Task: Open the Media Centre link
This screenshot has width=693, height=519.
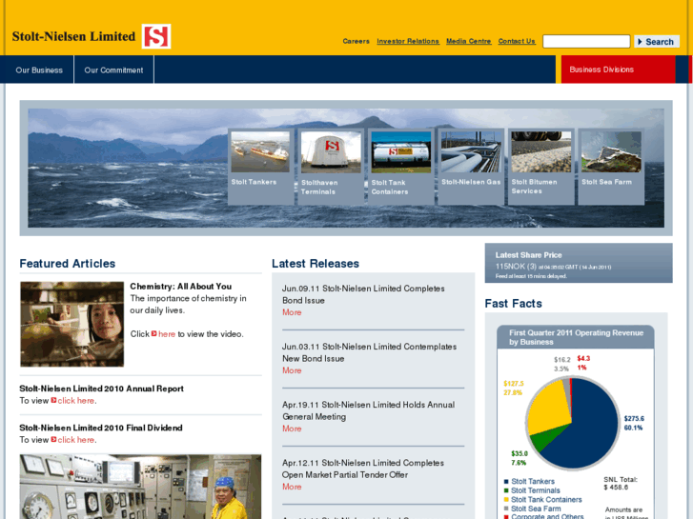Action: (468, 41)
